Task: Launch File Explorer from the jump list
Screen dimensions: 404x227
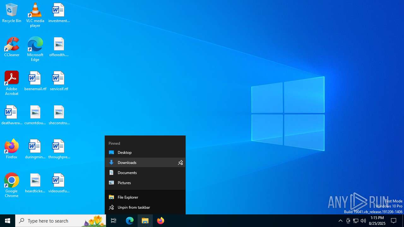Action: click(x=145, y=197)
